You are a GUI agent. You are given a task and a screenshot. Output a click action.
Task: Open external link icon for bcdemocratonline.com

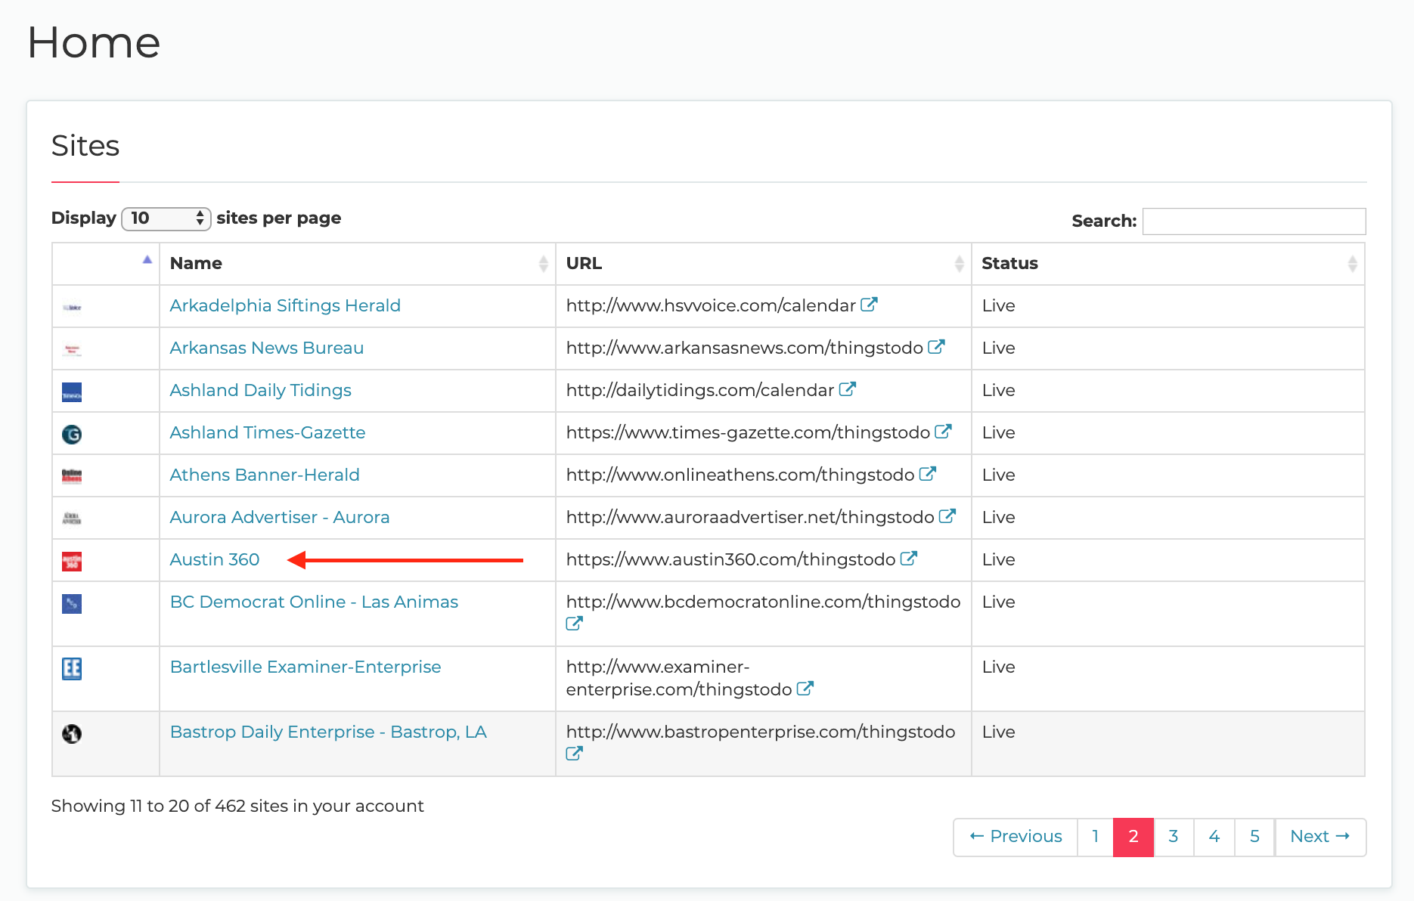pos(575,624)
